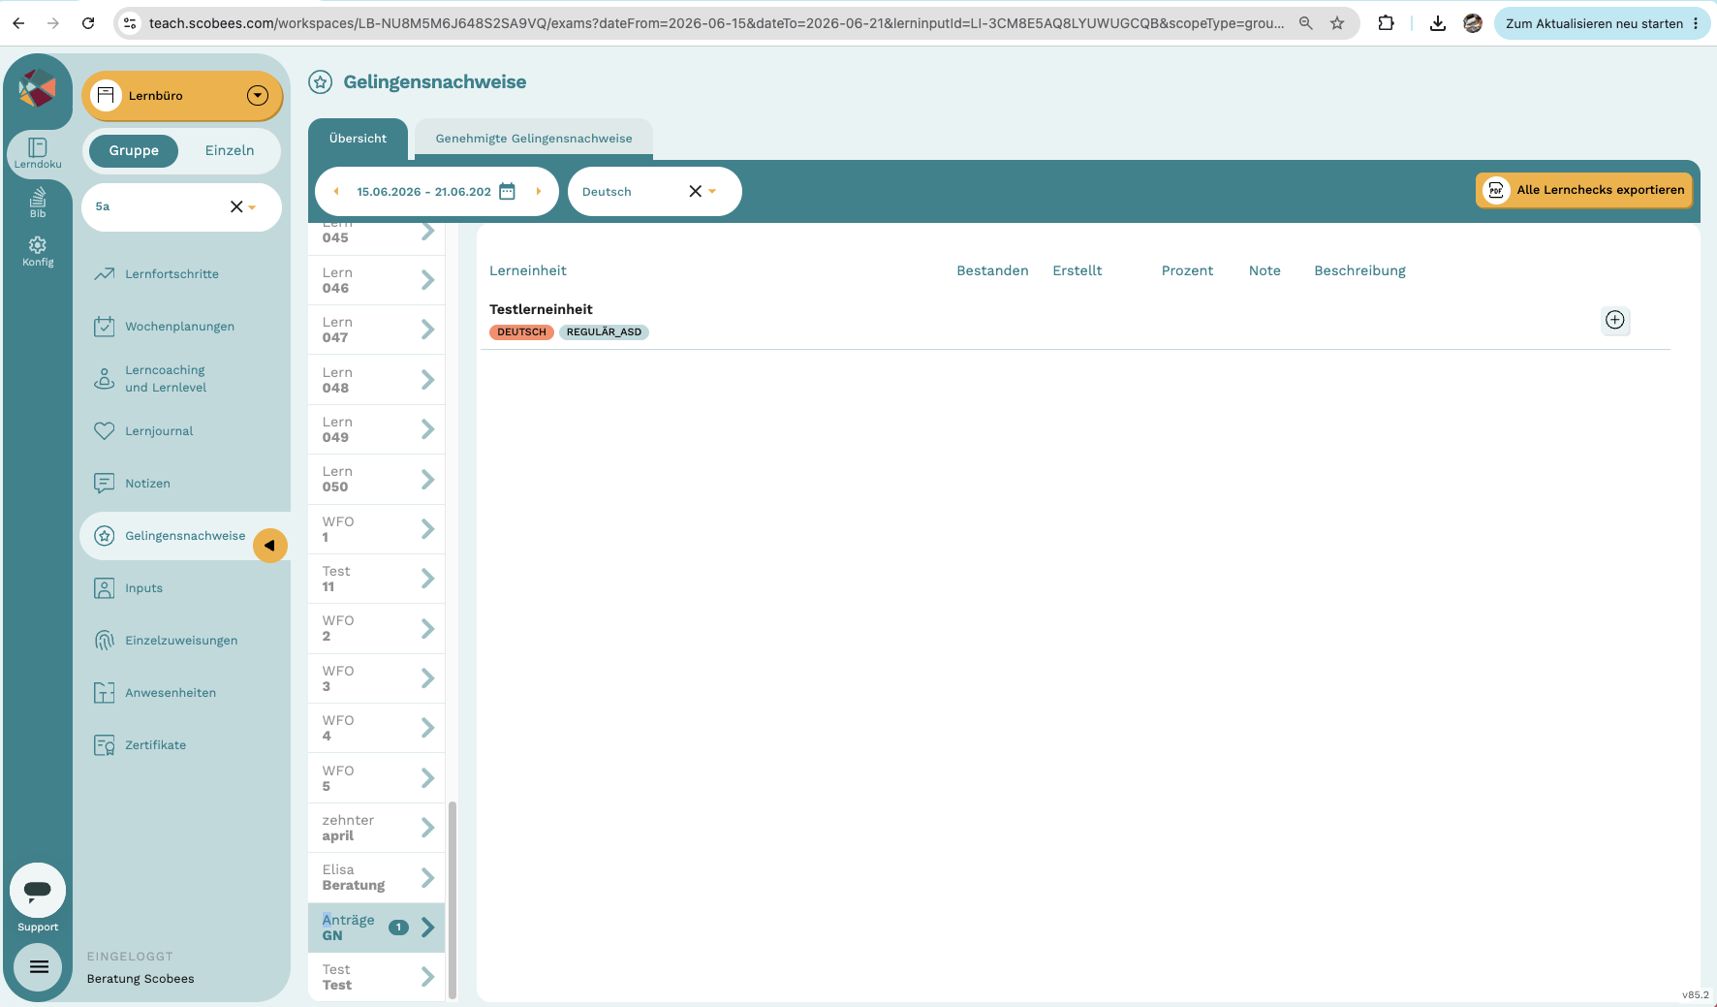The height and width of the screenshot is (1007, 1717).
Task: Open Lernjournal from sidebar
Action: coord(159,431)
